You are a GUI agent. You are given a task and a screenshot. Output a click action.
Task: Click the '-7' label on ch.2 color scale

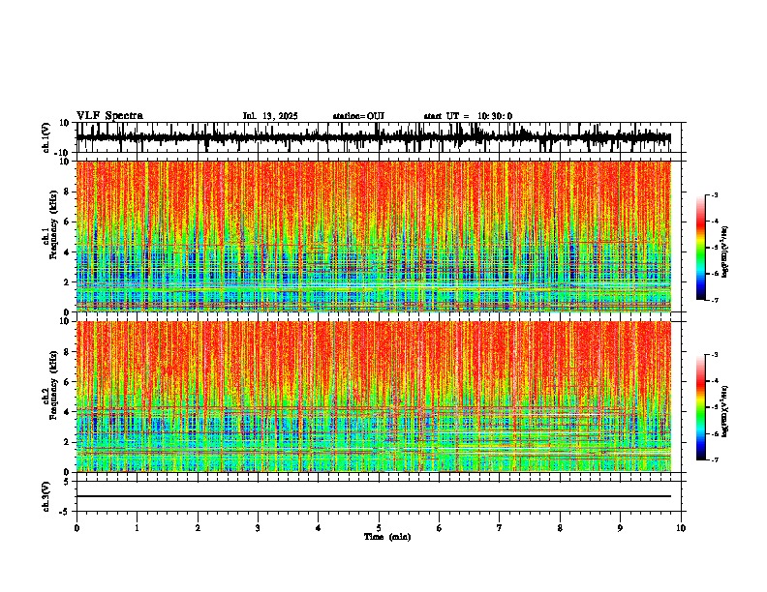[715, 459]
